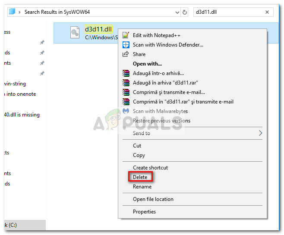Viewport: 284px width, 235px height.
Task: Clear the search box with X
Action: tap(267, 12)
